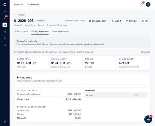The height and width of the screenshot is (126, 155).
Task: Click Published version locked text
Action: pyautogui.click(x=75, y=21)
